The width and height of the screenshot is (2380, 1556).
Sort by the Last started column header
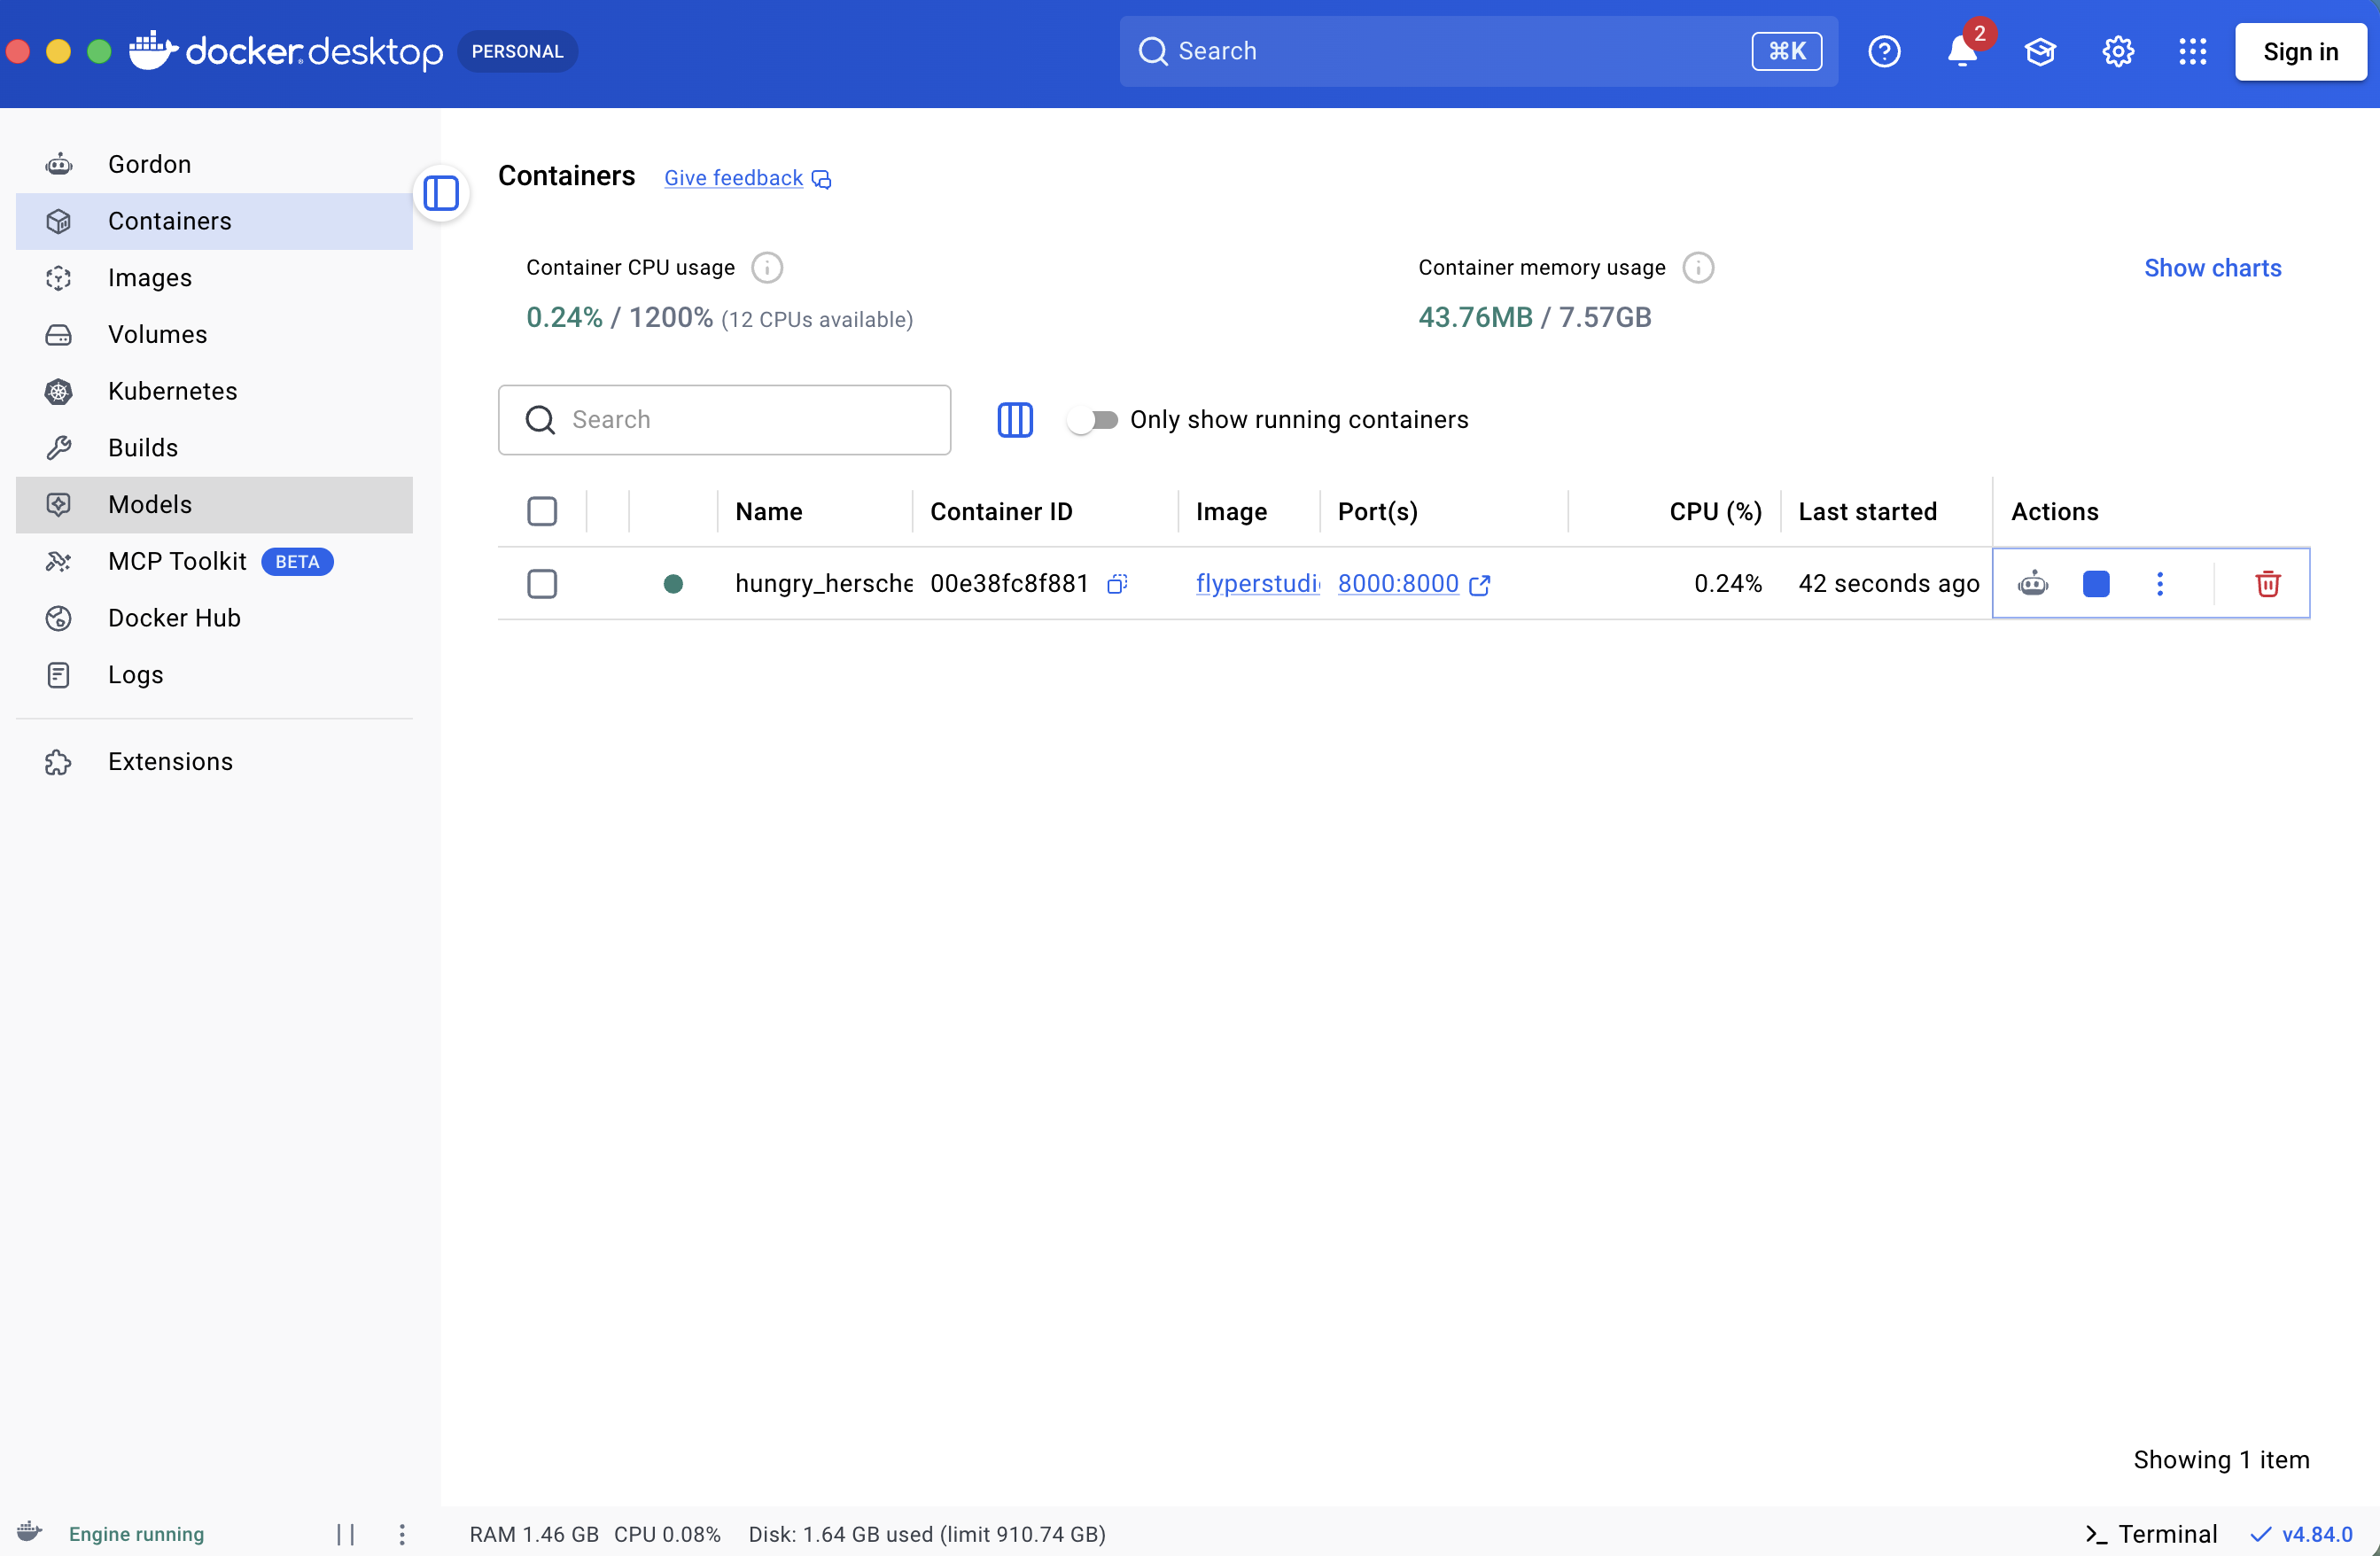pyautogui.click(x=1867, y=512)
